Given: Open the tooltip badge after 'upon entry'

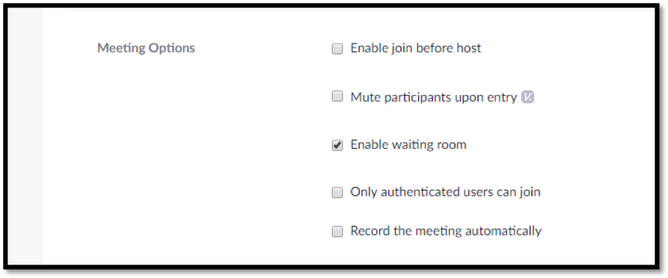Looking at the screenshot, I should tap(527, 97).
